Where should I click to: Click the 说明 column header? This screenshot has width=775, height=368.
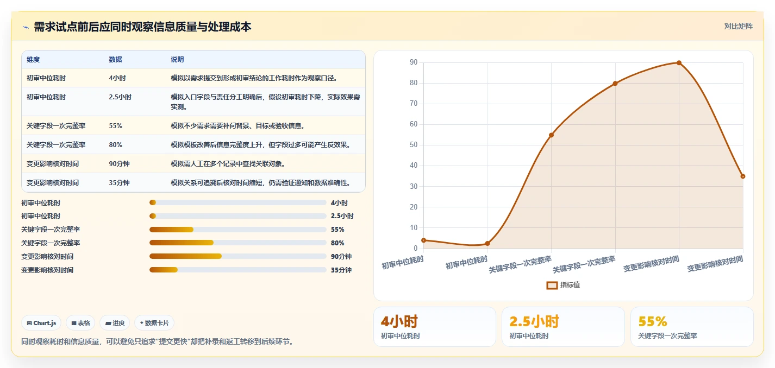pyautogui.click(x=177, y=60)
